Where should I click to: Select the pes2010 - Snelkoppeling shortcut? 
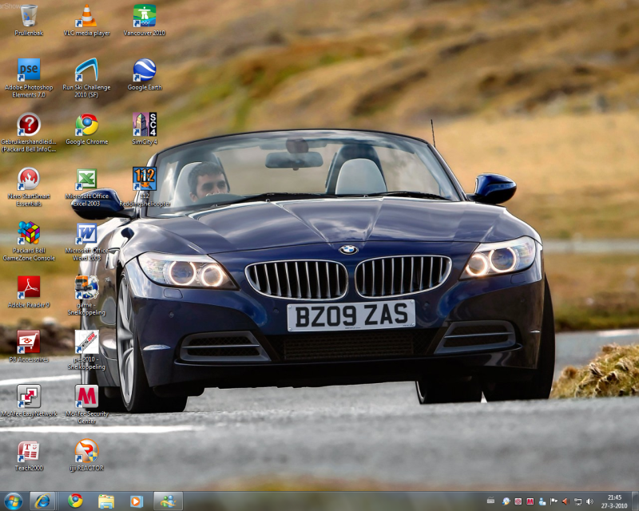pos(86,350)
